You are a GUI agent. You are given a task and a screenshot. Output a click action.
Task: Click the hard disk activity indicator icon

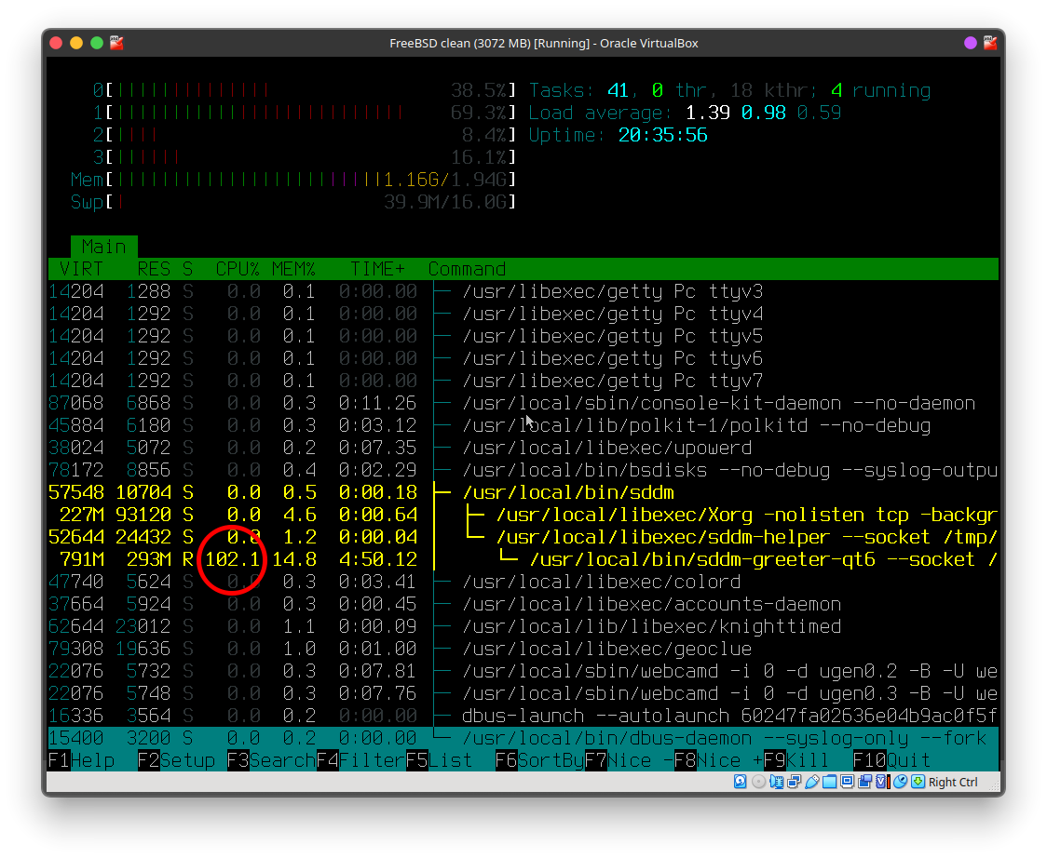[740, 782]
